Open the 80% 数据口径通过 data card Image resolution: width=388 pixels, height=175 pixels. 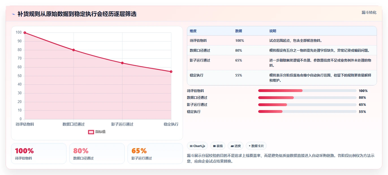[x=97, y=154]
